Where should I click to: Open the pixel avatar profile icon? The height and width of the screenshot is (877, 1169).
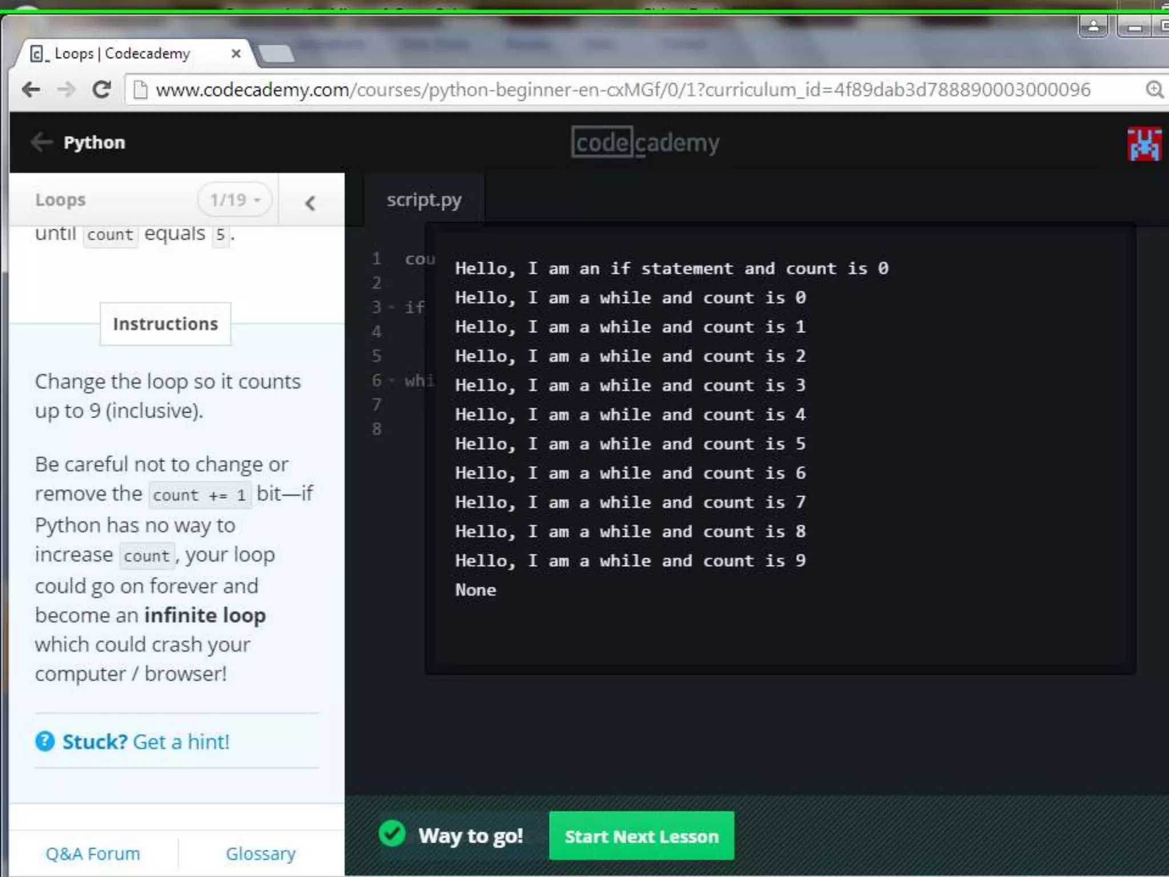coord(1144,144)
